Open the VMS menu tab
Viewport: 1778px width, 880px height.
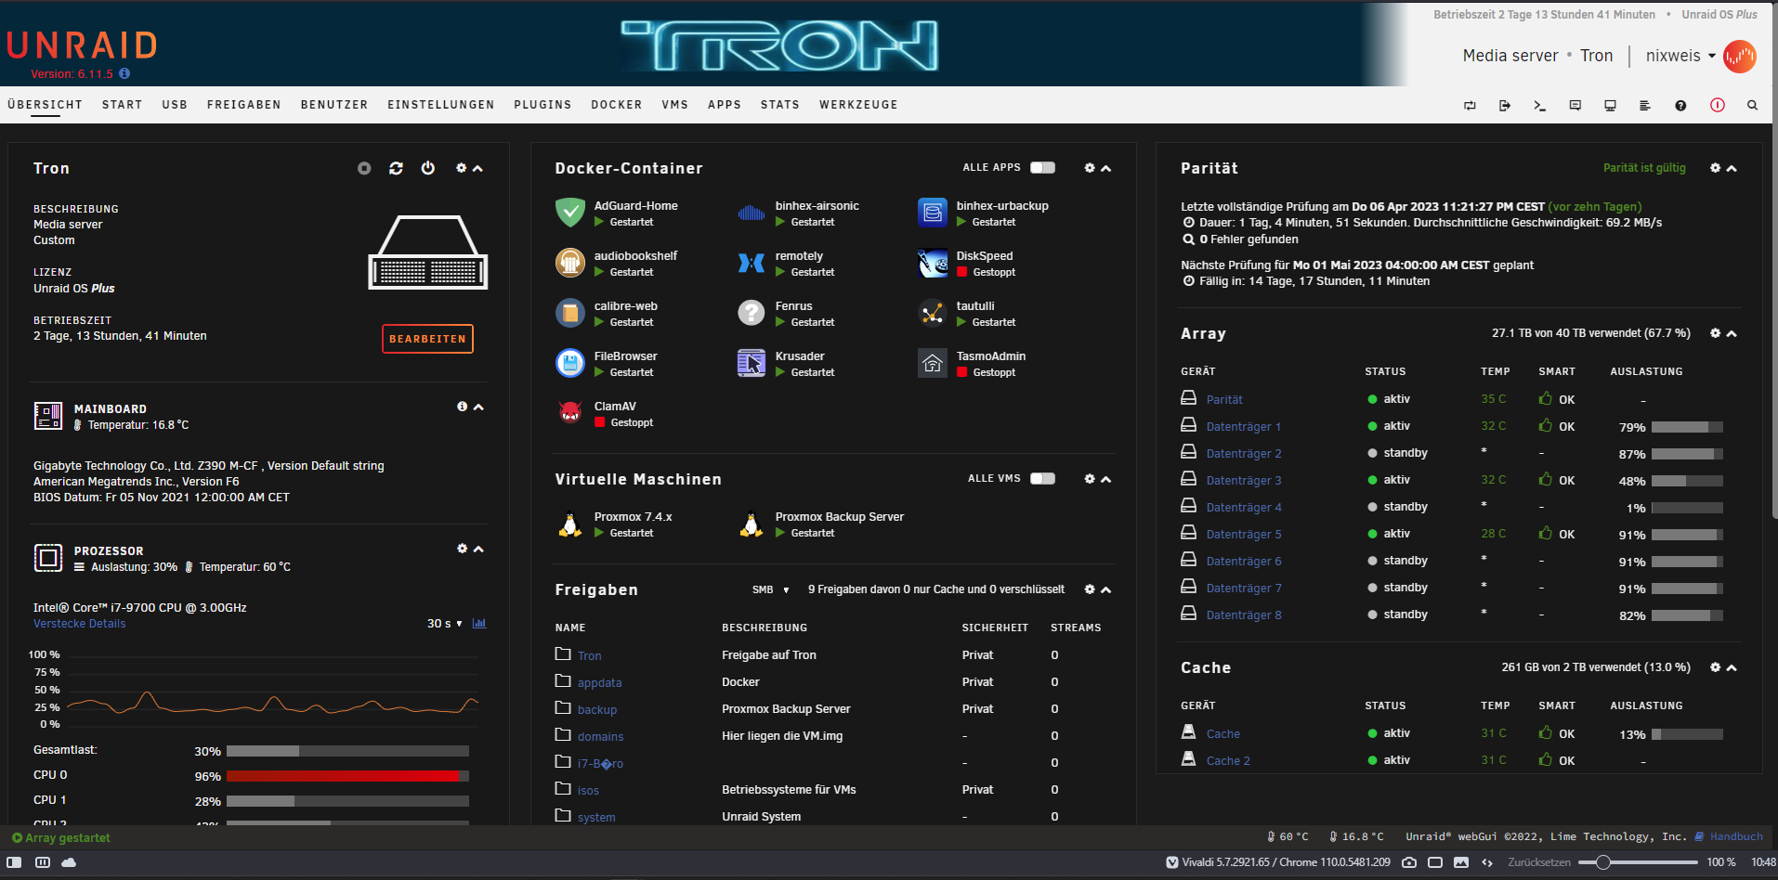pyautogui.click(x=674, y=105)
